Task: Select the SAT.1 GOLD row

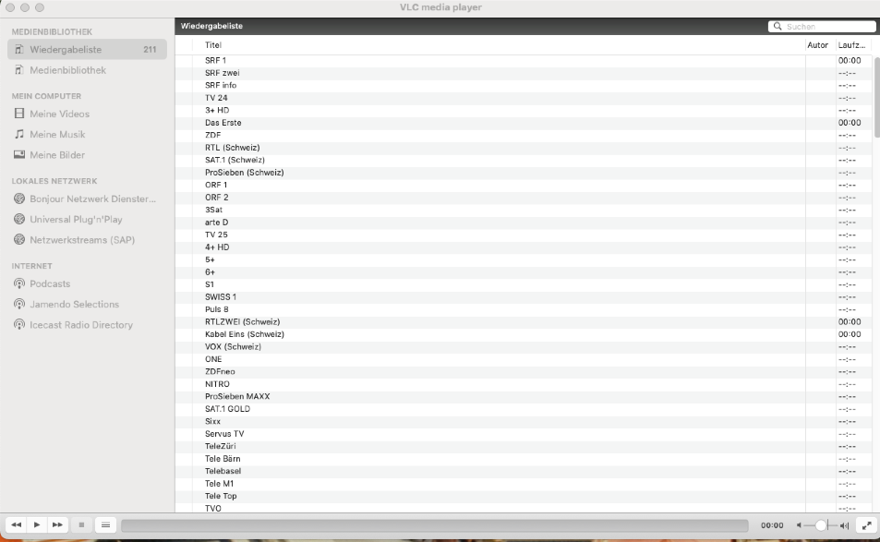Action: click(524, 409)
